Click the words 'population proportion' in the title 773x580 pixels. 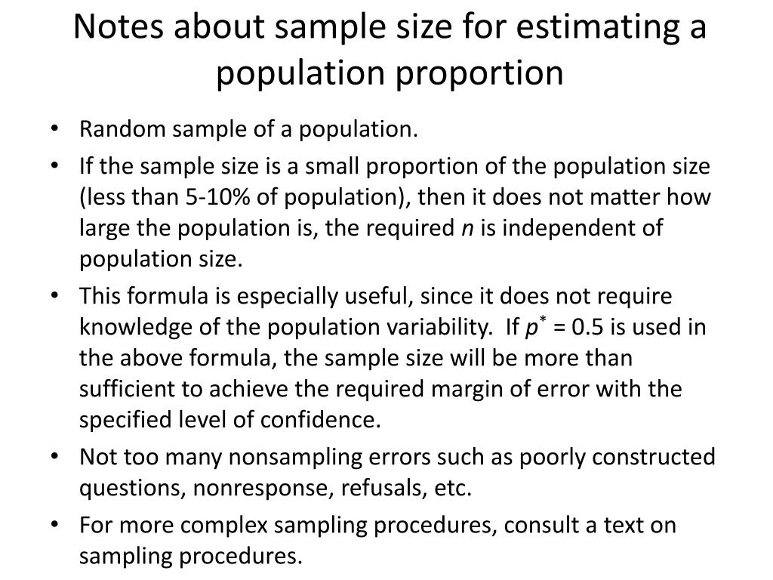[x=390, y=73]
